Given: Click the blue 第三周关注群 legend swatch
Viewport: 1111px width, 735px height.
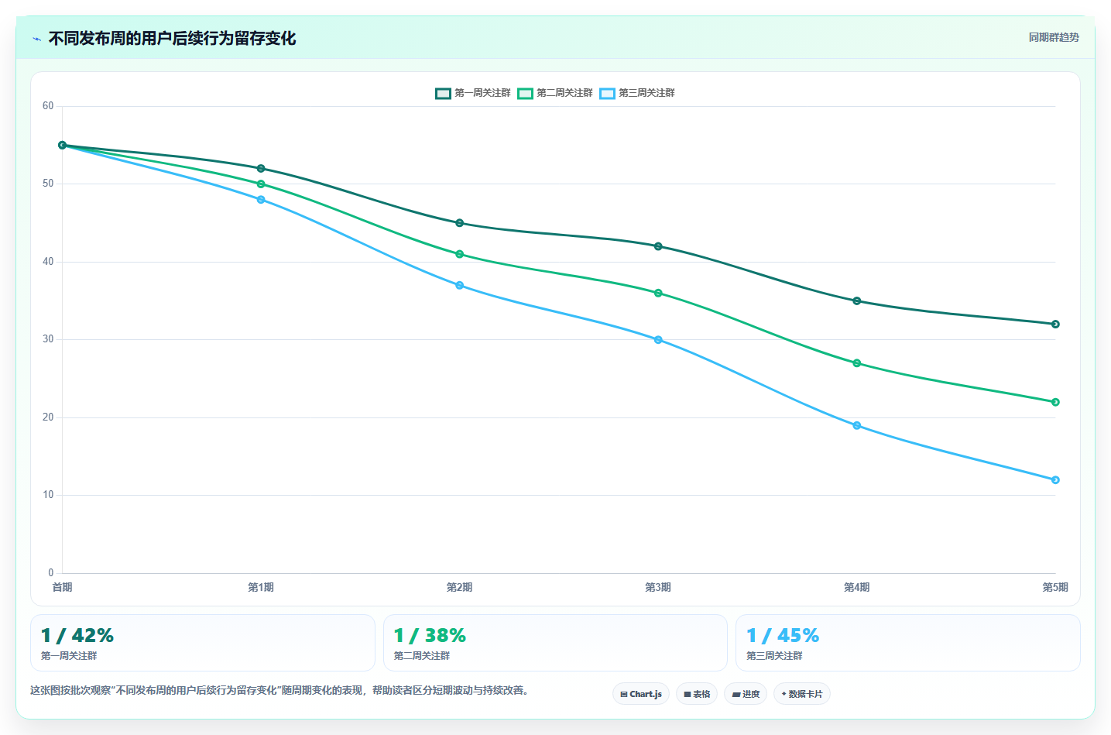Looking at the screenshot, I should click(607, 93).
